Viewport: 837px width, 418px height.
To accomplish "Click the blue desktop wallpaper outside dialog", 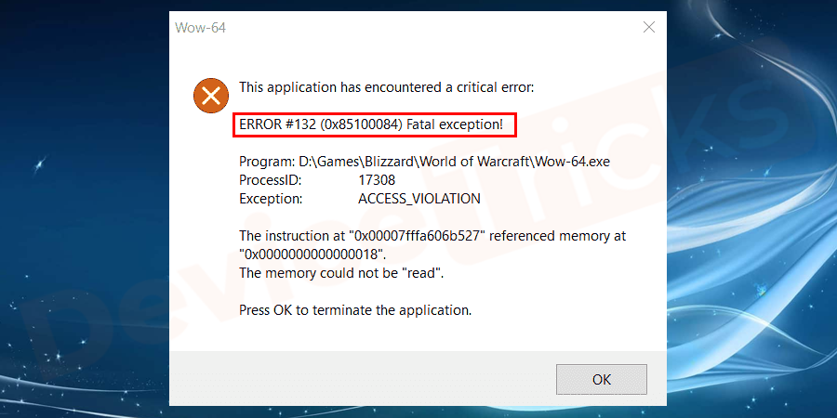I will [80, 214].
